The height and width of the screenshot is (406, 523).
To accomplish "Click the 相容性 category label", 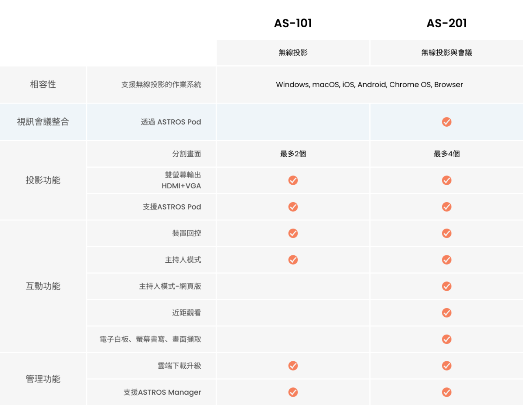I will (x=43, y=84).
